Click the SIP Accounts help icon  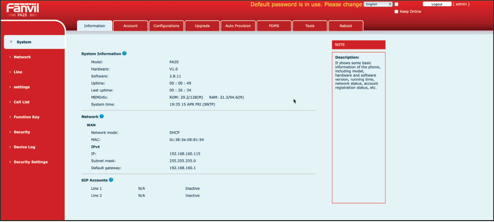[x=111, y=180]
